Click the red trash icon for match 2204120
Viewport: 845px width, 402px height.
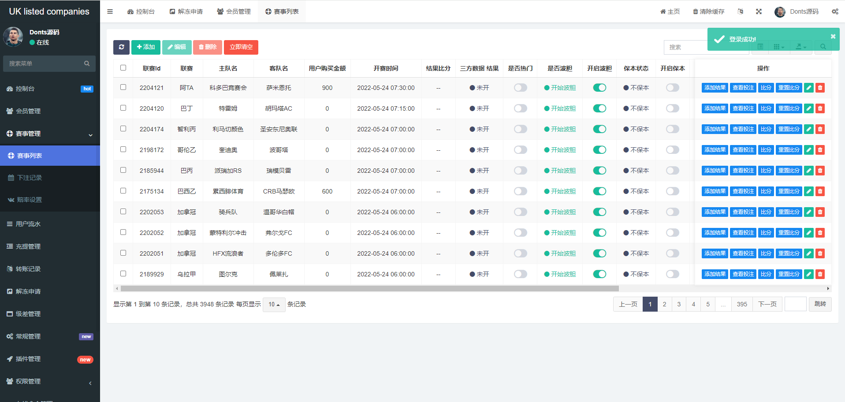coord(820,108)
